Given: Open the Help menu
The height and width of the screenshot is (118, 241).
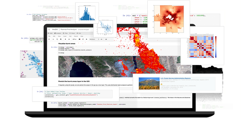Looking at the screenshot, I should 82,36.
